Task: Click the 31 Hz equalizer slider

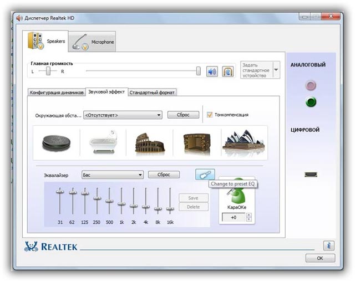Action: [60, 192]
